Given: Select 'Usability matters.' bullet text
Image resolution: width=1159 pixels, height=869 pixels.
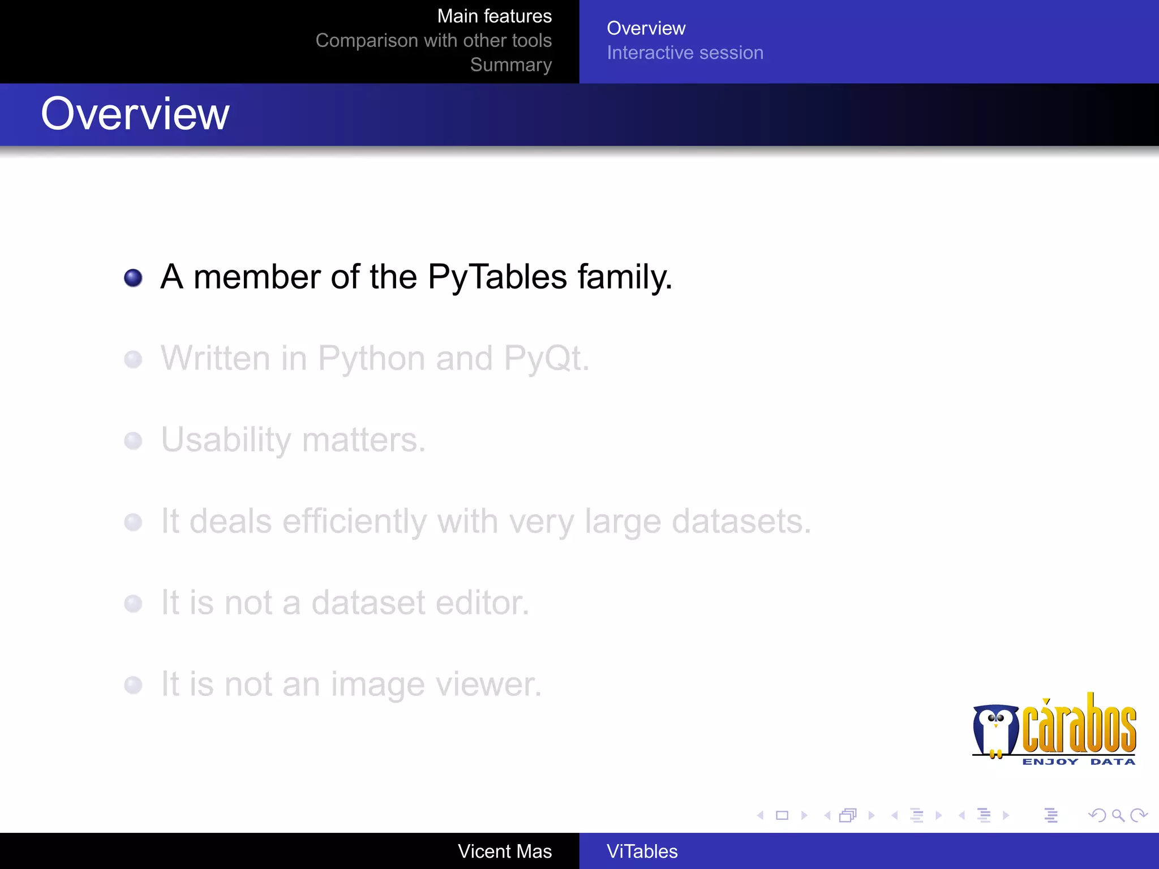Looking at the screenshot, I should pyautogui.click(x=293, y=440).
